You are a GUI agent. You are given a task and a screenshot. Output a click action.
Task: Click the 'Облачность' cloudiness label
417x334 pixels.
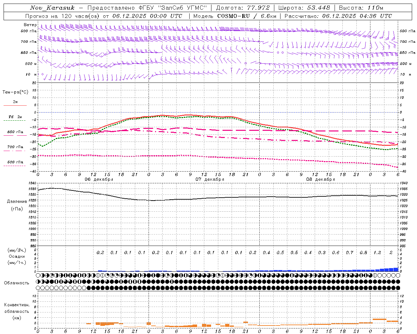pos(17,283)
